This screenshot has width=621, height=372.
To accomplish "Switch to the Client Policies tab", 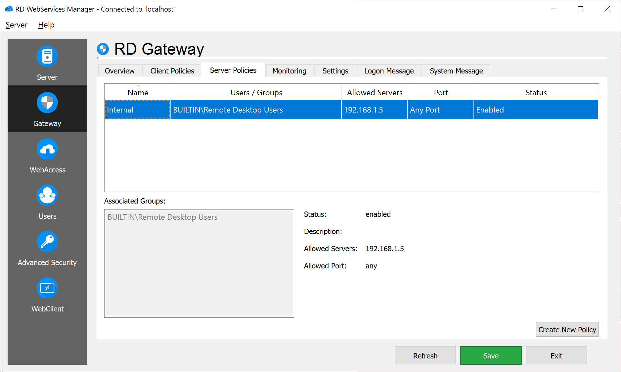I will [172, 71].
